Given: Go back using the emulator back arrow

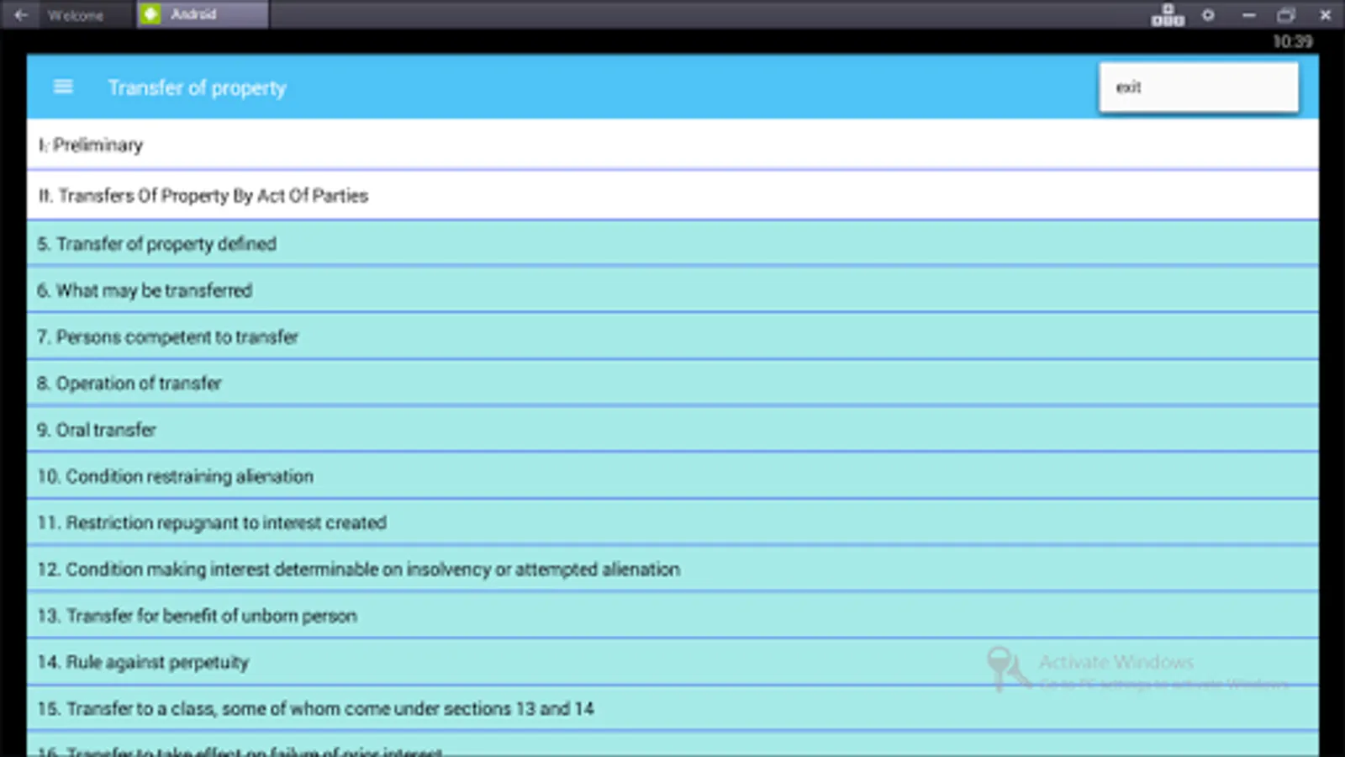Looking at the screenshot, I should click(x=21, y=14).
